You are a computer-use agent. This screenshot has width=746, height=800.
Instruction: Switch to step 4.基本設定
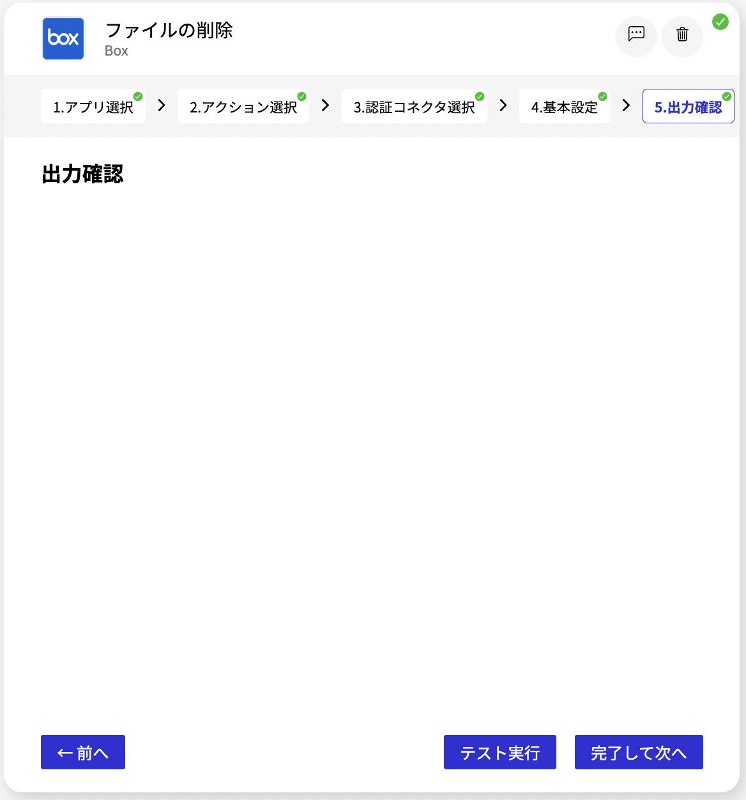[565, 107]
